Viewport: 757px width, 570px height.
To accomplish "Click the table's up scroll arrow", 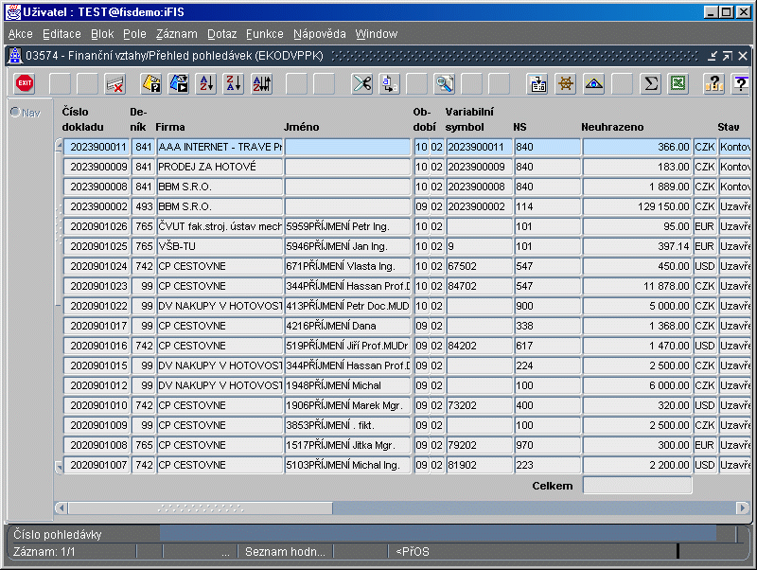I will click(59, 146).
